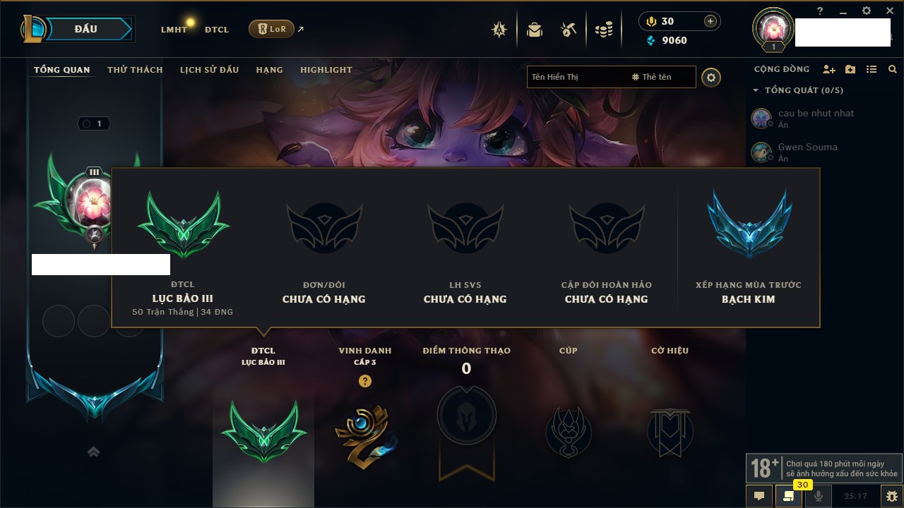Viewport: 904px width, 508px height.
Task: Expand the profile banner chevron arrow
Action: point(94,452)
